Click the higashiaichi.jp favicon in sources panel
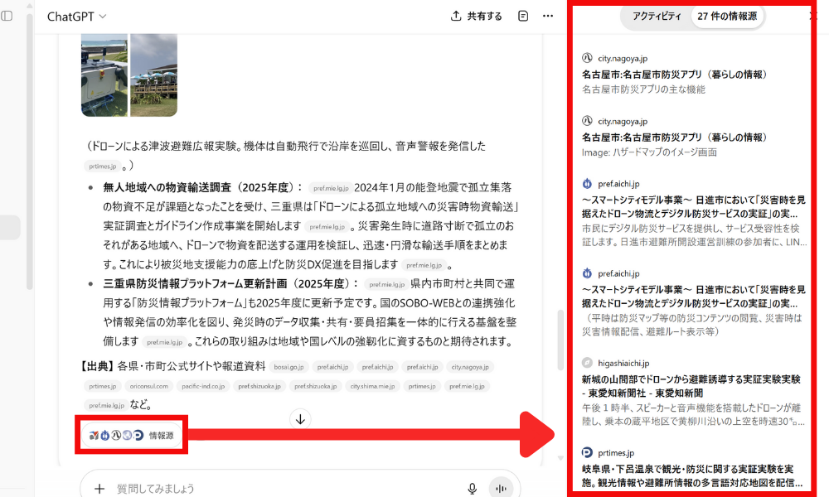 click(587, 363)
